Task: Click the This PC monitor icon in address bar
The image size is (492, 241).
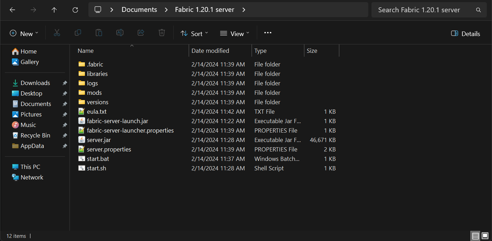Action: (98, 10)
